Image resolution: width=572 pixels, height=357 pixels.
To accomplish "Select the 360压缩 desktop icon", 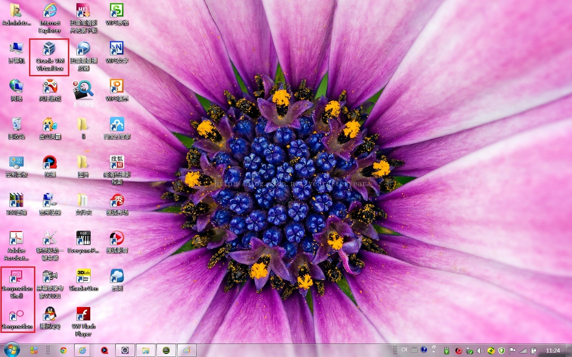I will tap(17, 204).
